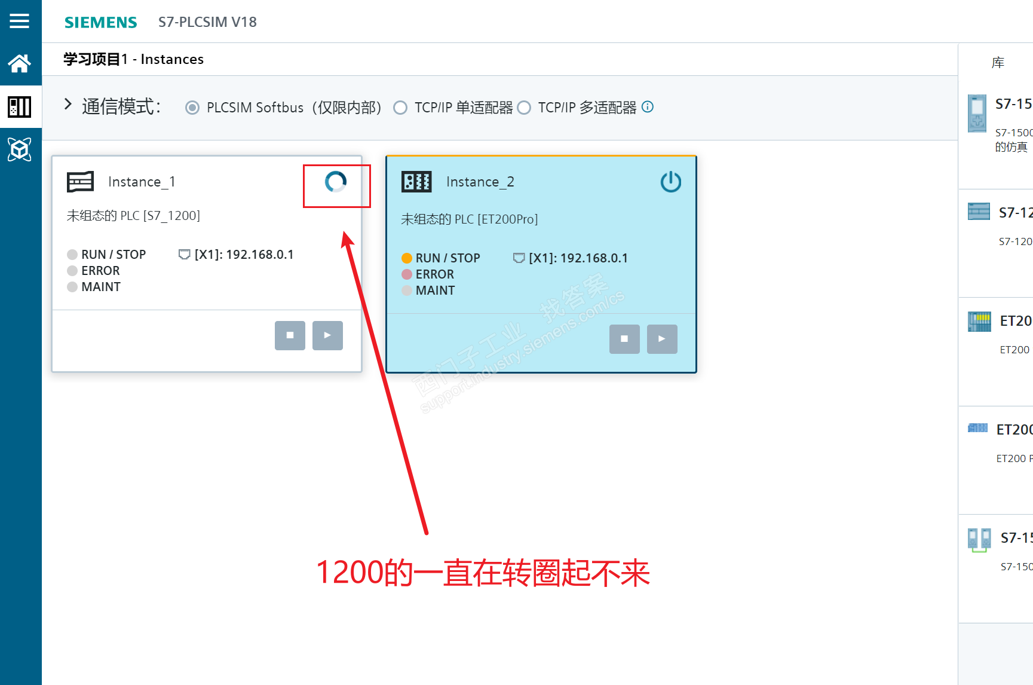Select TCP/IP 单适配器 mode

400,108
